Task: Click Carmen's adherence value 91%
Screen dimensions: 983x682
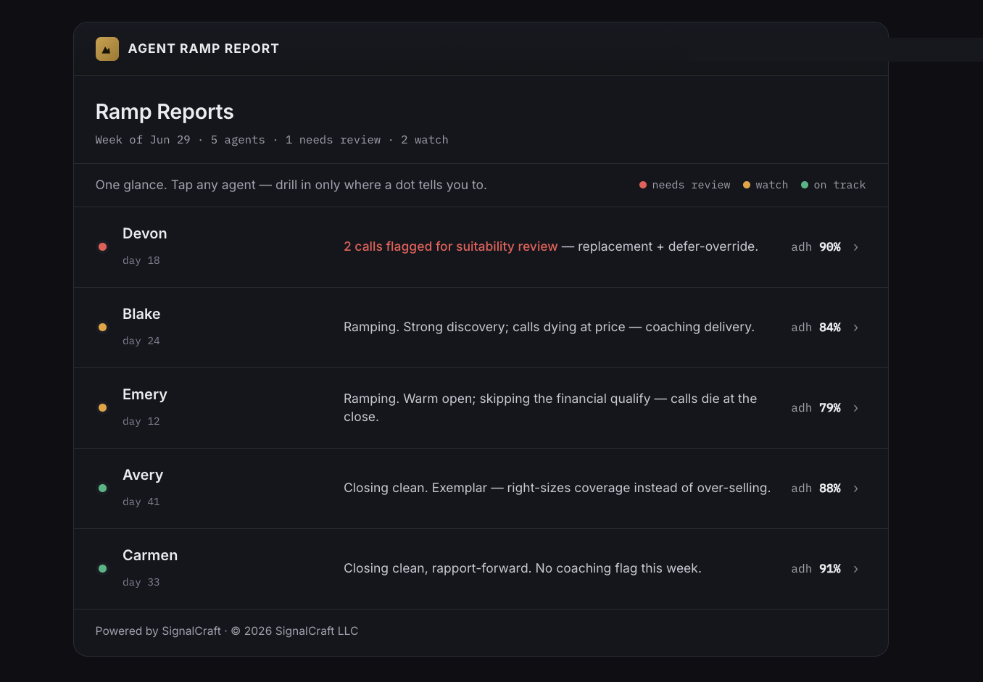Action: coord(830,569)
